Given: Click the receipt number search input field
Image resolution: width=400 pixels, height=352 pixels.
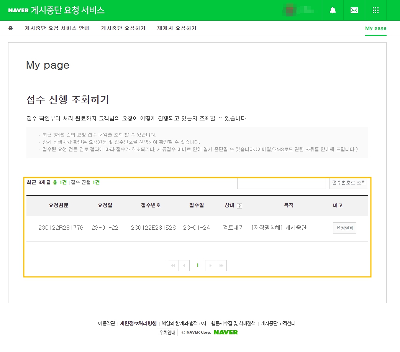Looking at the screenshot, I should pyautogui.click(x=281, y=183).
